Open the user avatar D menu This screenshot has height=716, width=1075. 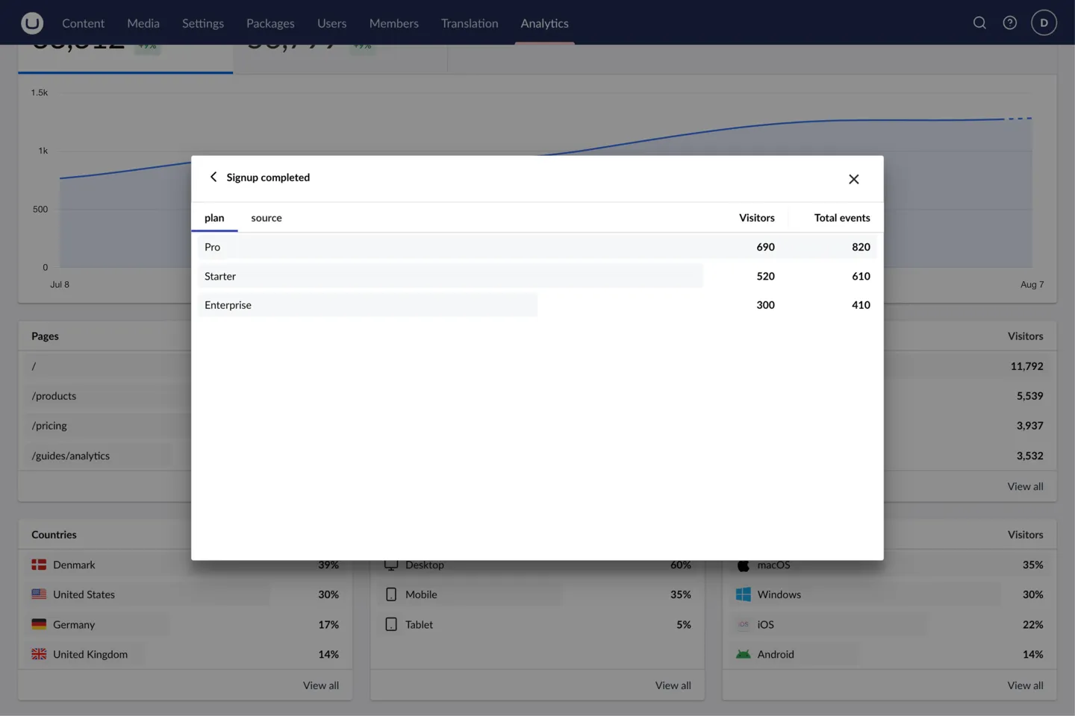pyautogui.click(x=1044, y=23)
